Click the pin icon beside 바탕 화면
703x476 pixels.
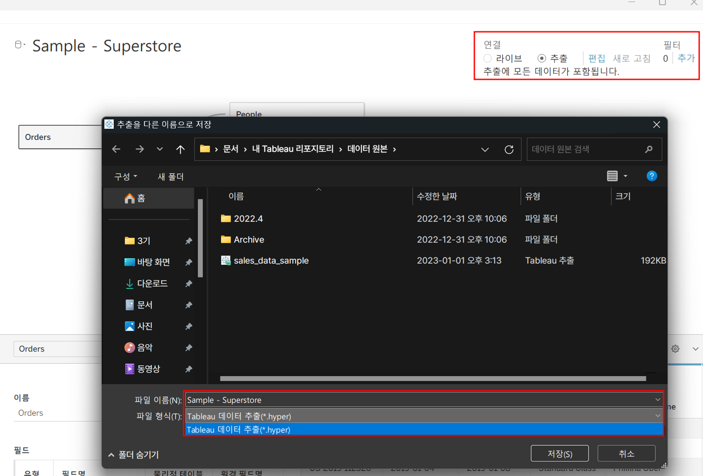189,262
